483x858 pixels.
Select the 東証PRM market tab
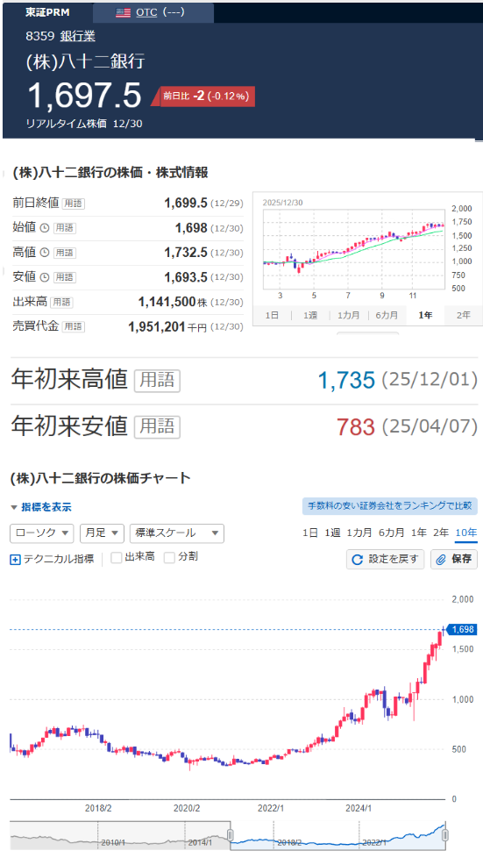[x=47, y=12]
